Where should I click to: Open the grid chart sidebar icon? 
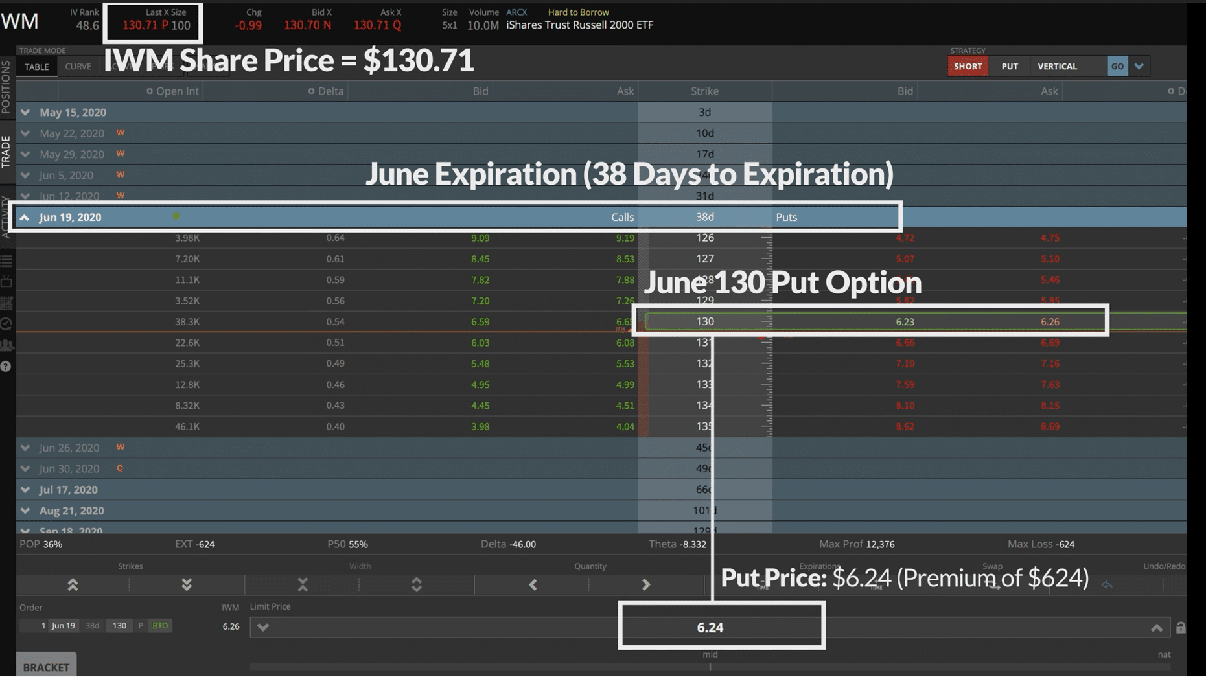point(6,303)
